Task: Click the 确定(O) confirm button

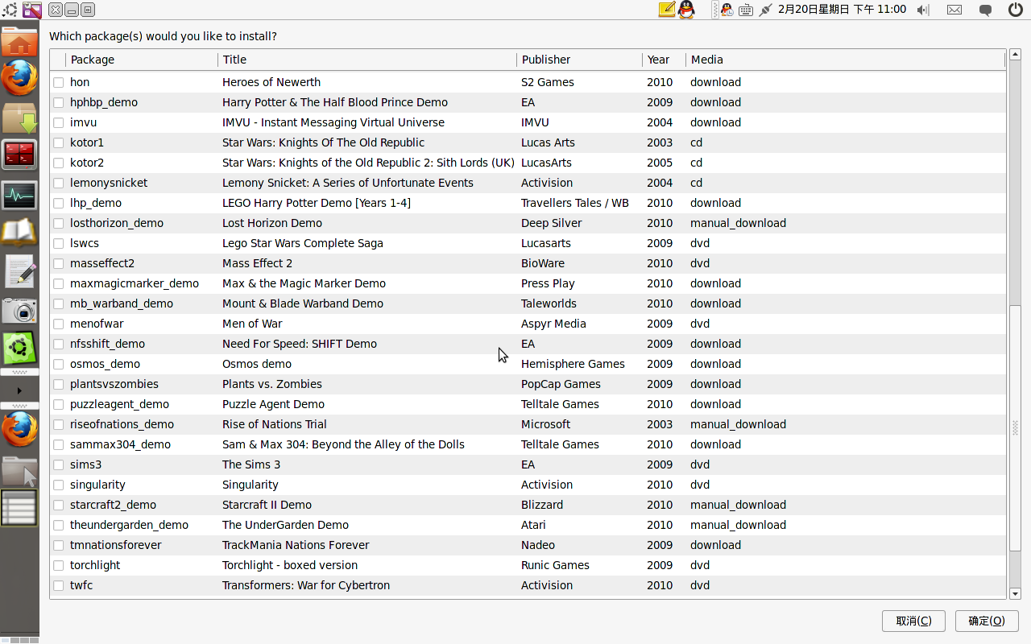Action: 987,621
